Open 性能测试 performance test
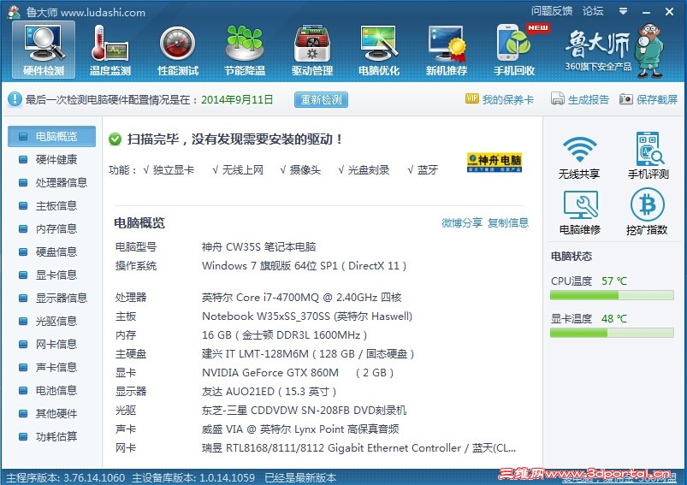Image resolution: width=687 pixels, height=485 pixels. (x=178, y=50)
